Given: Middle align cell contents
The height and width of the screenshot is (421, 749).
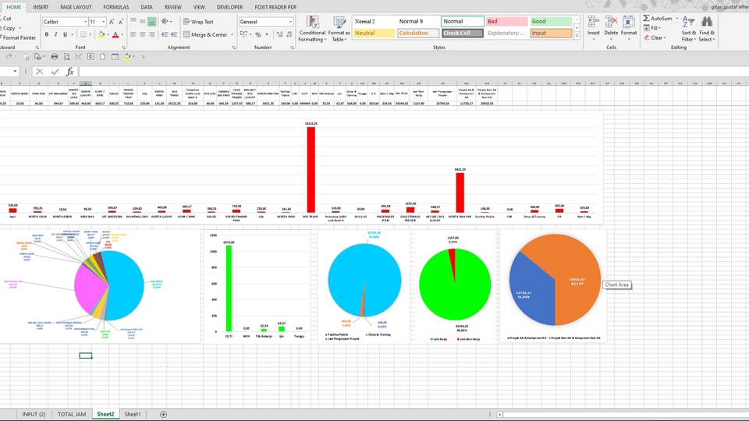Looking at the screenshot, I should coord(142,22).
